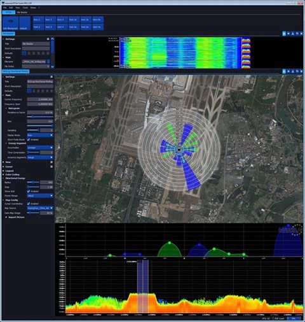The width and height of the screenshot is (305, 322).
Task: Adjust the Persistence Factor slider
Action: pyautogui.click(x=40, y=116)
